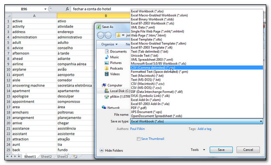Click the Cancel button
Screen dimensions: 271x165
click(248, 150)
